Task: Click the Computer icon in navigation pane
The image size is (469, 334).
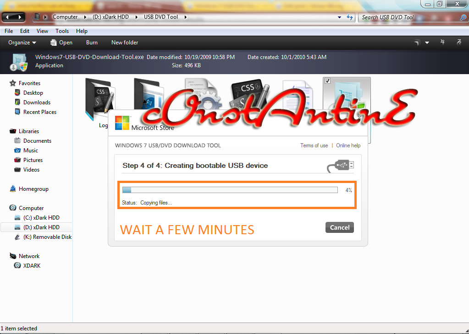Action: coord(12,208)
